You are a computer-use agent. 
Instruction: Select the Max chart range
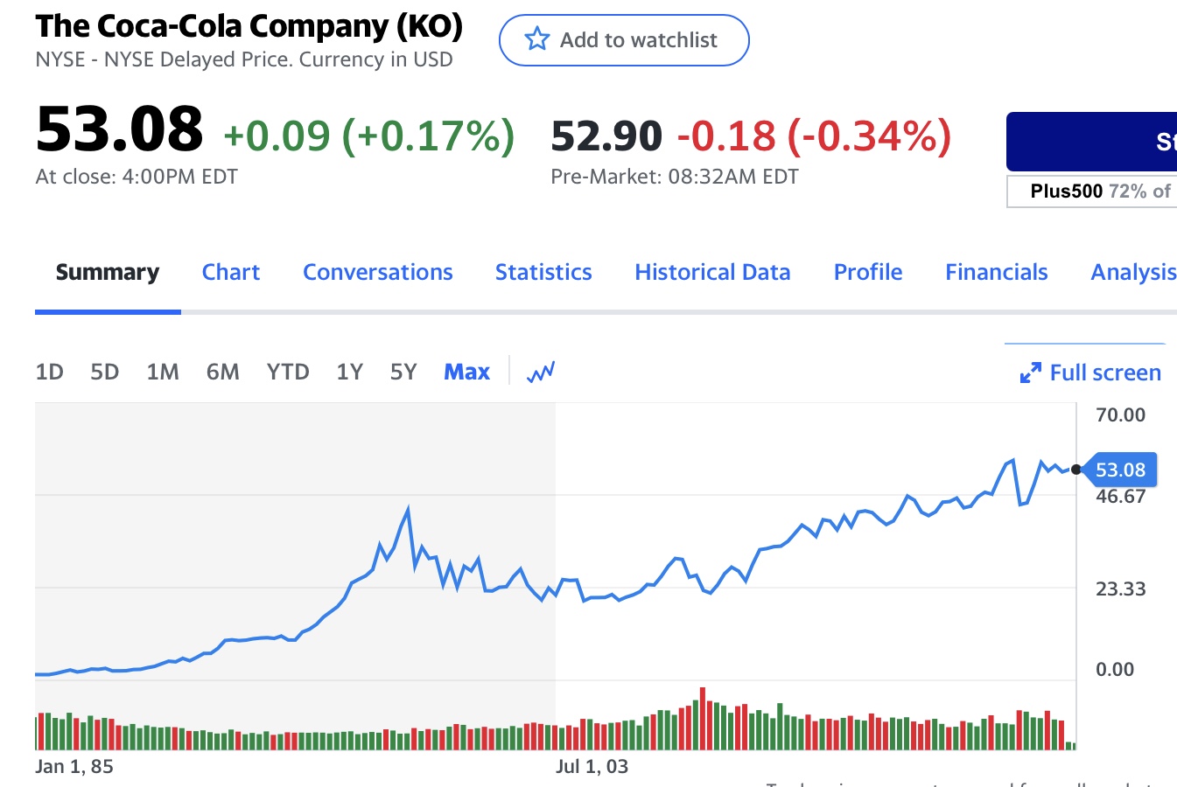point(466,373)
